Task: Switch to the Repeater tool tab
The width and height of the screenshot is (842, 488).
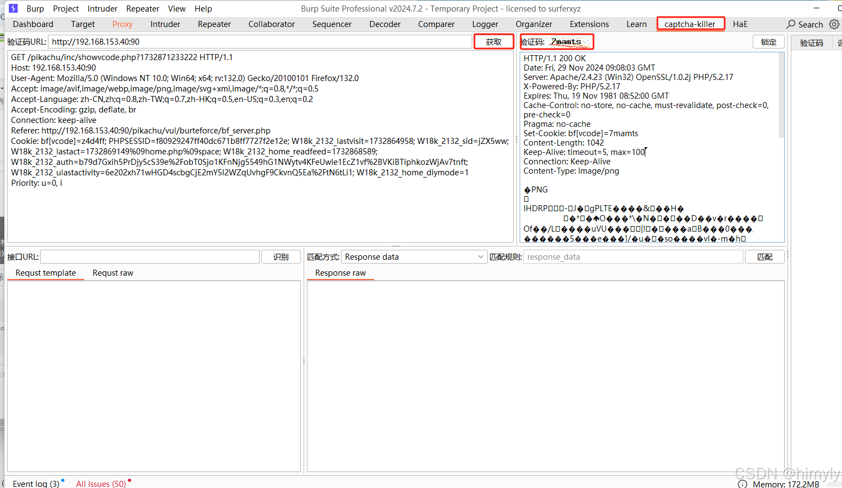Action: pyautogui.click(x=214, y=24)
